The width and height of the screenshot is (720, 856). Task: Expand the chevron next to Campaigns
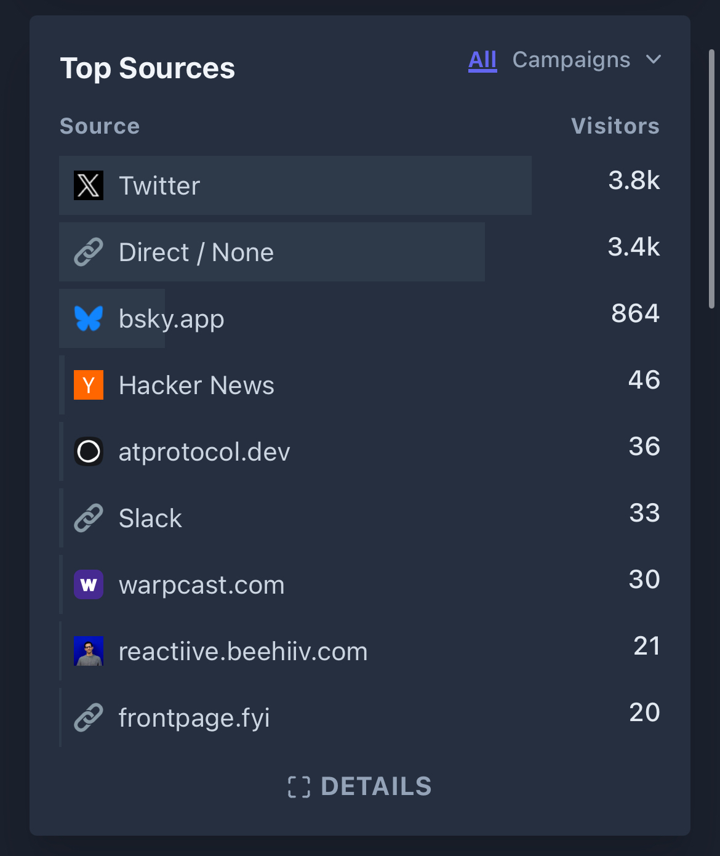[x=654, y=60]
